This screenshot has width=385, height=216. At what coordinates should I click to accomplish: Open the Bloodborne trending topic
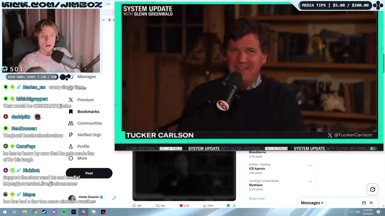pyautogui.click(x=257, y=152)
